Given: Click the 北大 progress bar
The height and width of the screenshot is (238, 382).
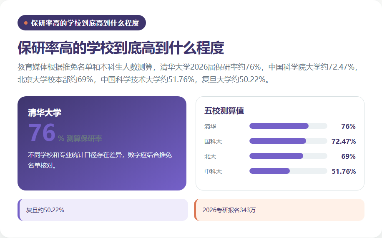Looking at the screenshot, I should [288, 156].
